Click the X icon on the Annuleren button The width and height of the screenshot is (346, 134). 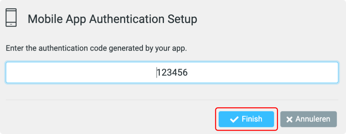pyautogui.click(x=289, y=120)
